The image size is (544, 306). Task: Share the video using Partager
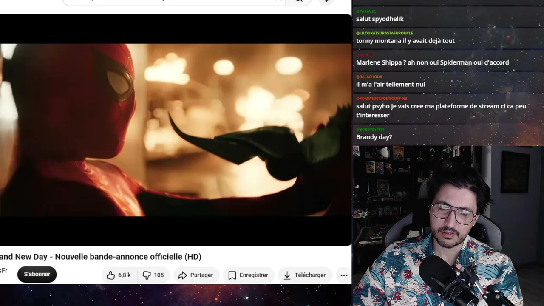click(x=196, y=275)
